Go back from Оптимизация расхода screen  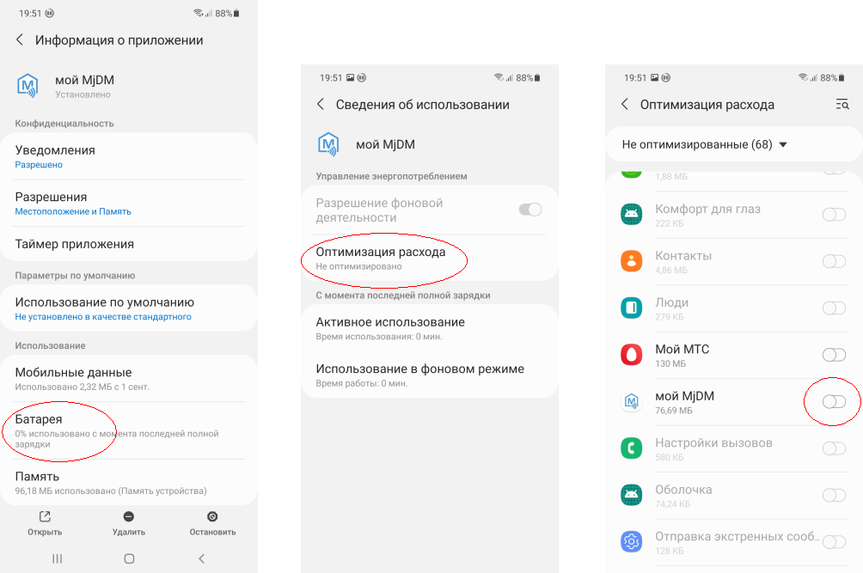[625, 104]
